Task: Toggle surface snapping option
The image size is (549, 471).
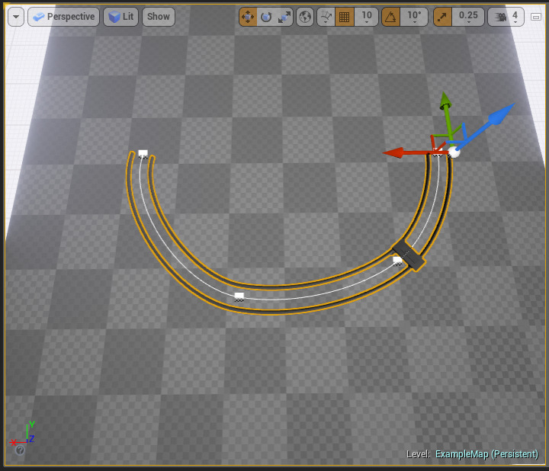Action: tap(326, 17)
